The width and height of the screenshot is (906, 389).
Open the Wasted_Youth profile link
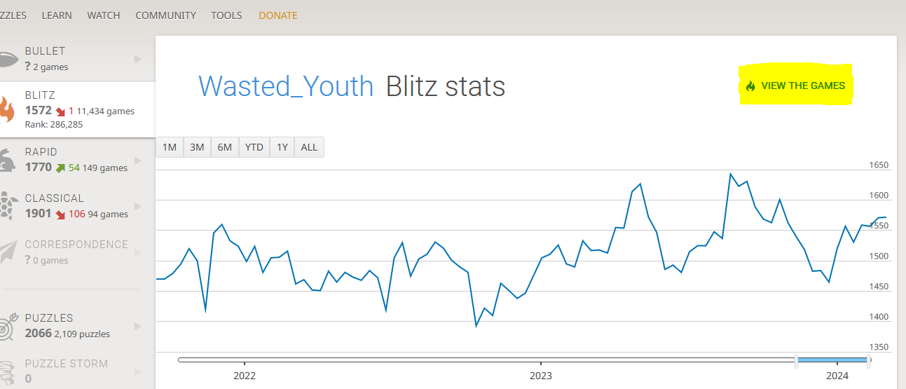286,86
